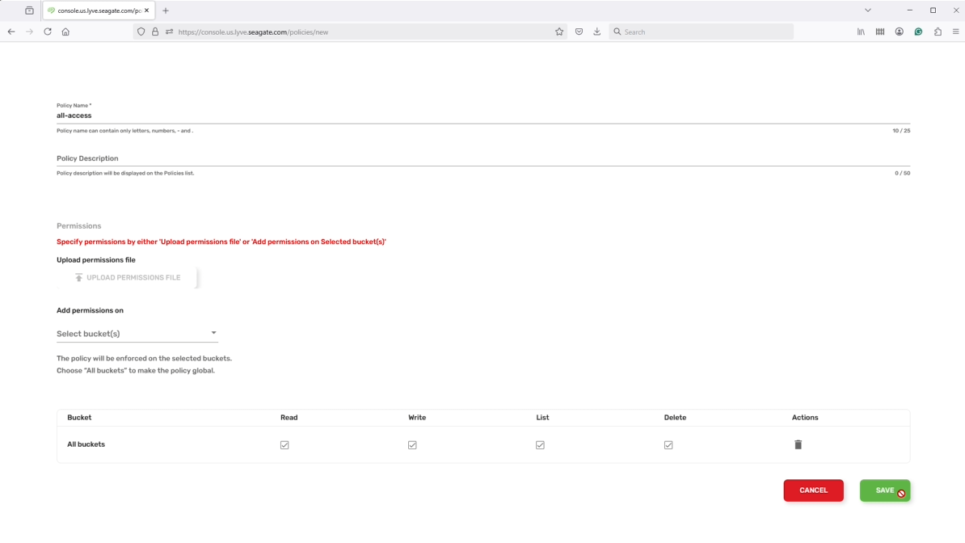
Task: Go to the browser home page
Action: click(x=65, y=32)
